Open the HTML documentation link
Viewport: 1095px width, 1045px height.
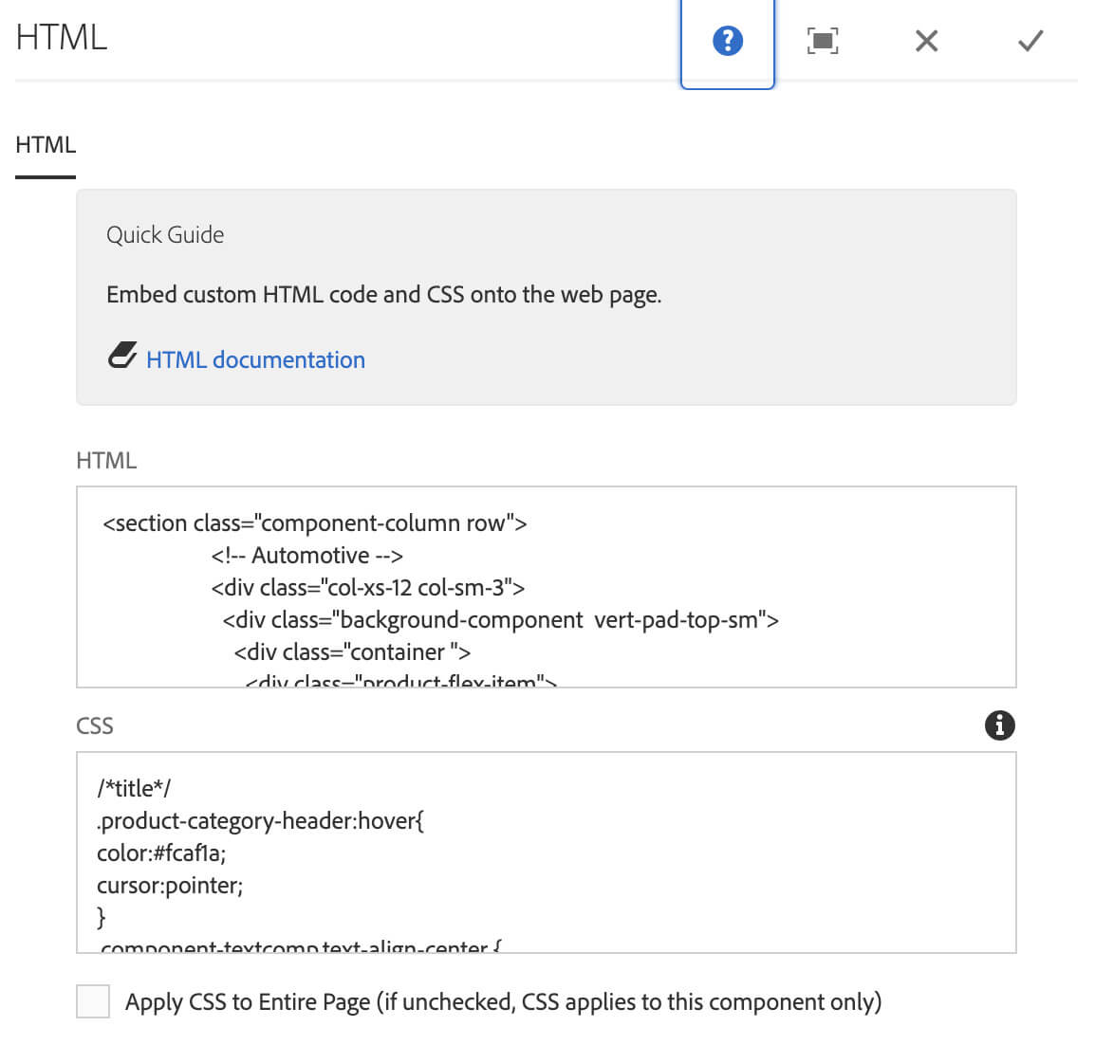pos(255,360)
